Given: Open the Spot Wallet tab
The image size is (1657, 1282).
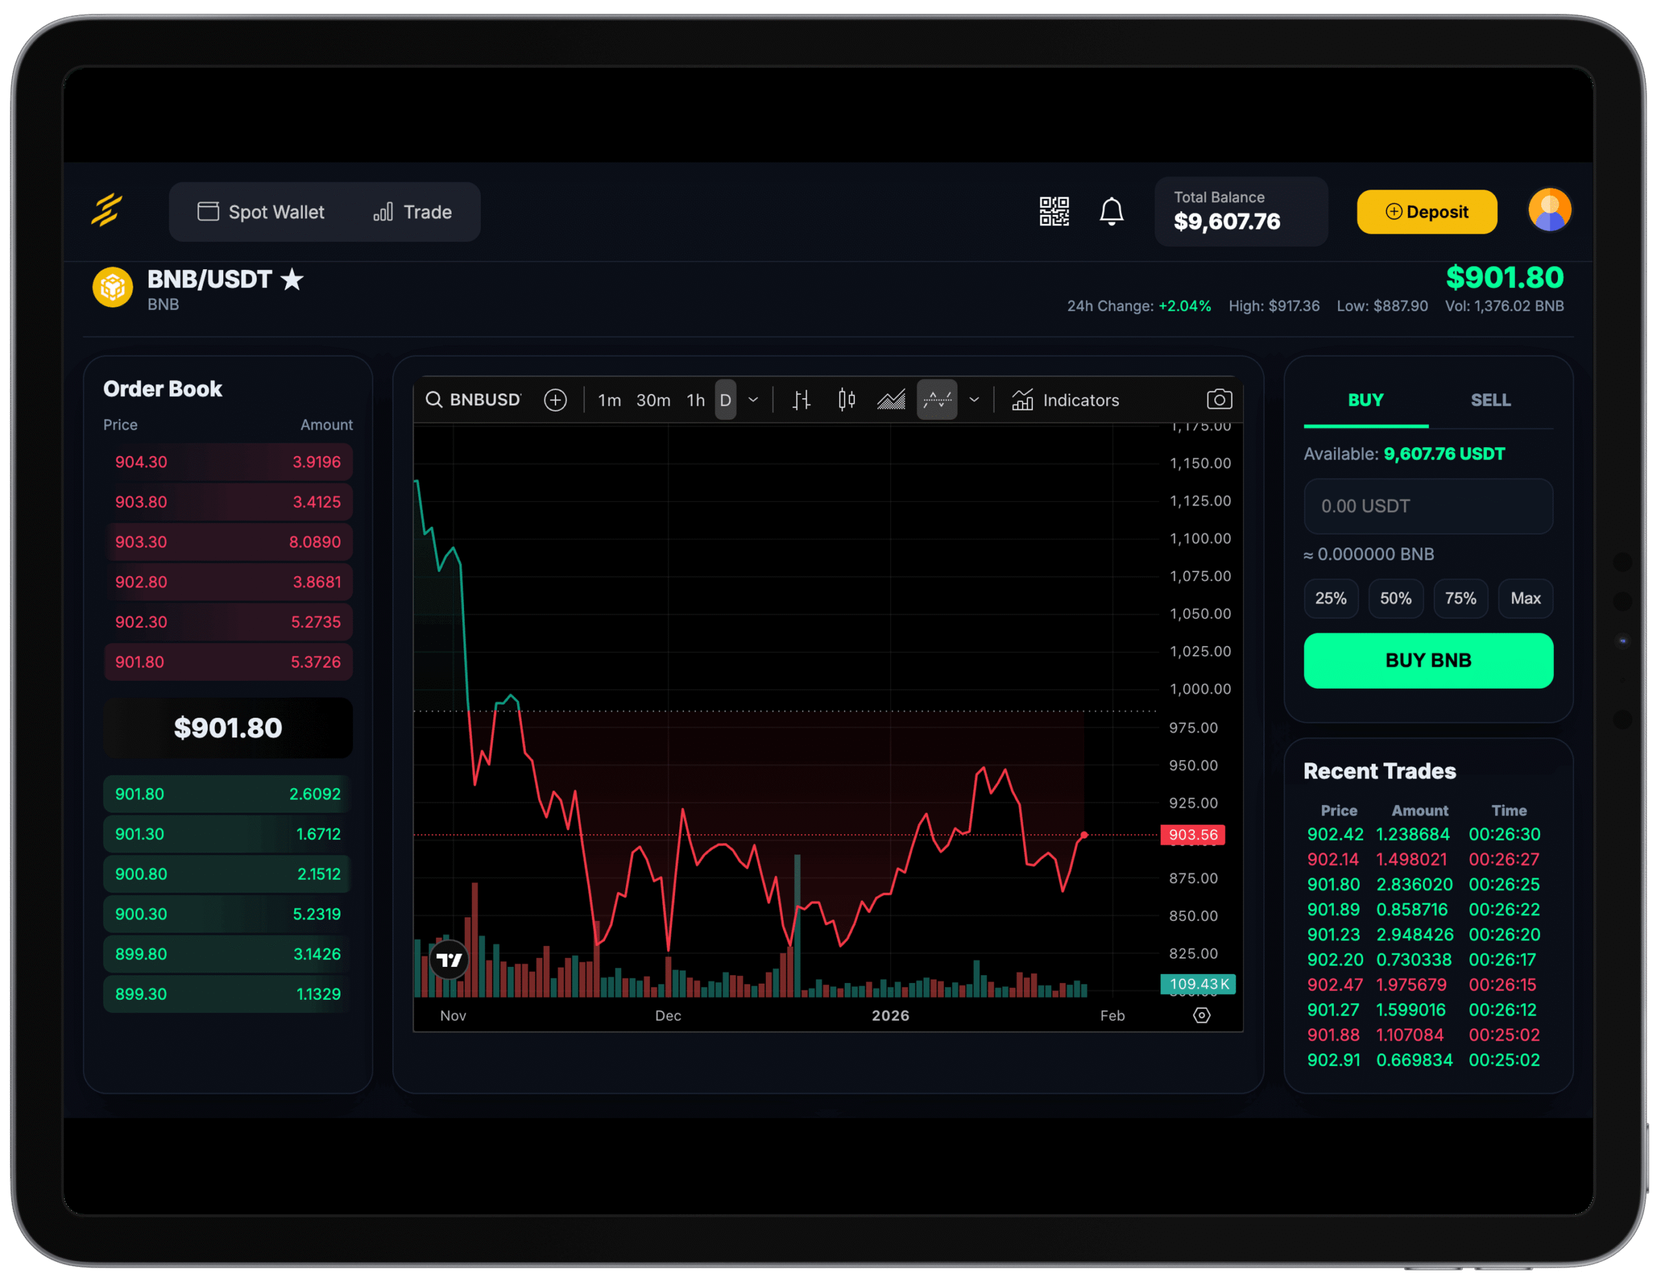Looking at the screenshot, I should (x=261, y=212).
